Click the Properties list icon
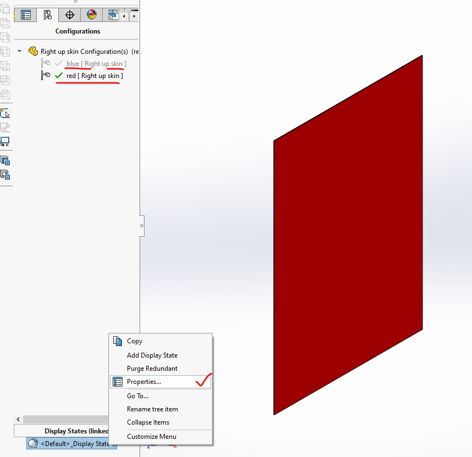This screenshot has height=457, width=472. [118, 382]
